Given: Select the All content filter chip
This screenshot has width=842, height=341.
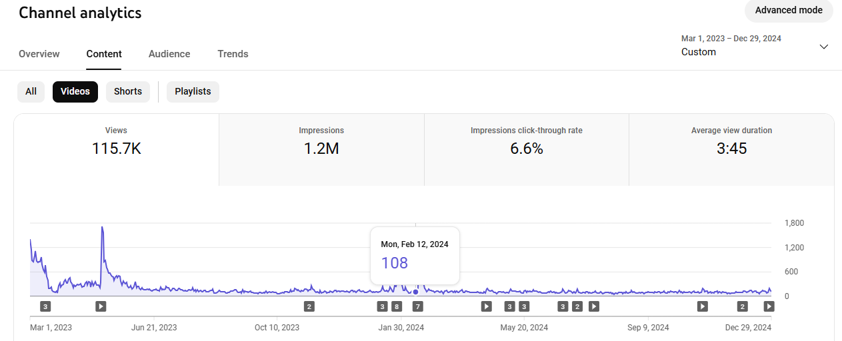Looking at the screenshot, I should (x=31, y=92).
